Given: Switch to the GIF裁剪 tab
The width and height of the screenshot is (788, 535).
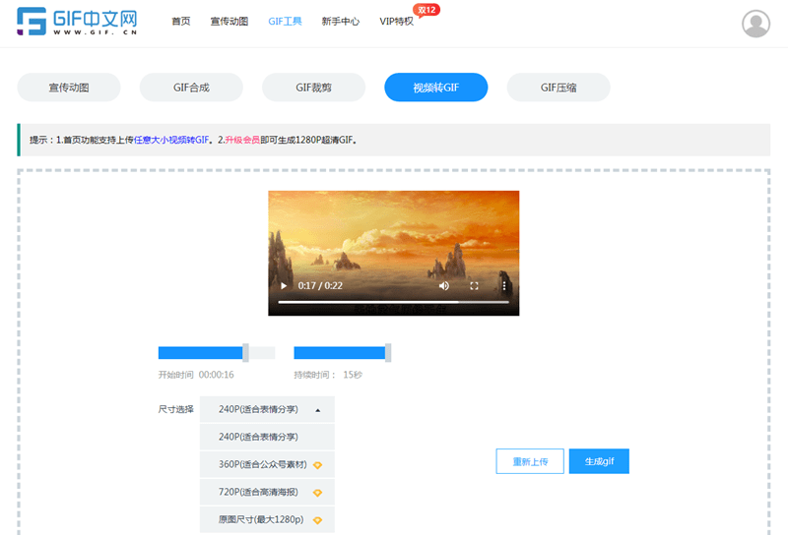Looking at the screenshot, I should [x=313, y=88].
